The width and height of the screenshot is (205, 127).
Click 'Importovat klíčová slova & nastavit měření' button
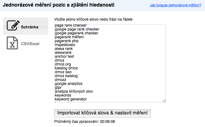(x=102, y=113)
